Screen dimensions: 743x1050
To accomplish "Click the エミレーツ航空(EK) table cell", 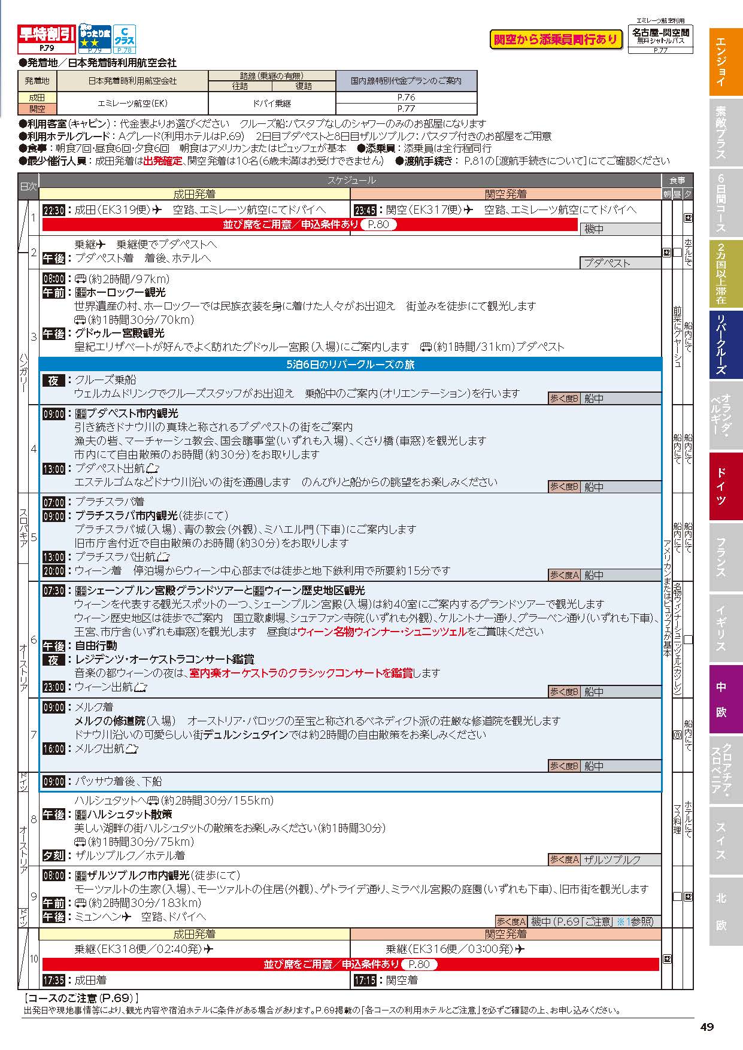I will [x=132, y=103].
